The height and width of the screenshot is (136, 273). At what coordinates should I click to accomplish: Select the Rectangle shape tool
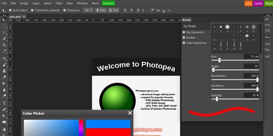pyautogui.click(x=4, y=122)
